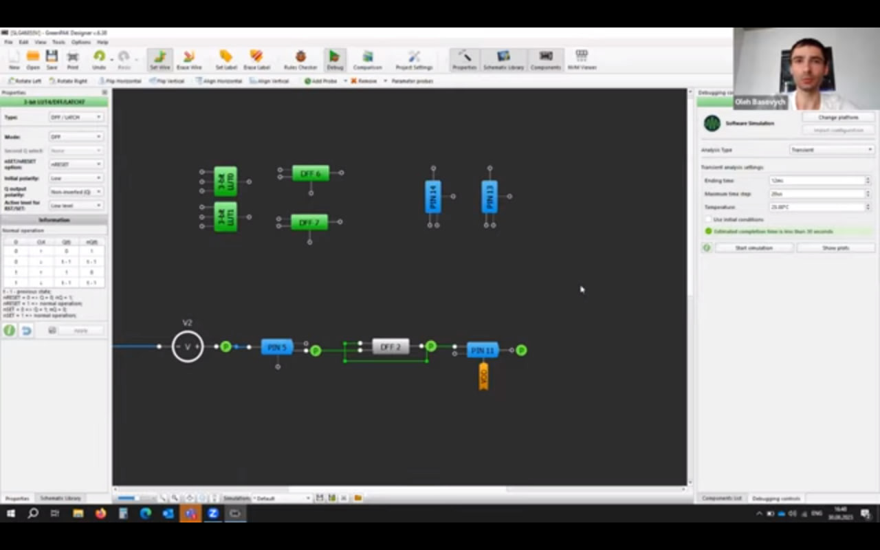Open the NVM Viewer
The height and width of the screenshot is (550, 880).
[x=582, y=60]
